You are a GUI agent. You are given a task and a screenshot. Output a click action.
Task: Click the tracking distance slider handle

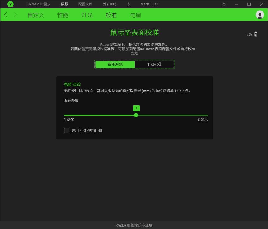click(136, 115)
